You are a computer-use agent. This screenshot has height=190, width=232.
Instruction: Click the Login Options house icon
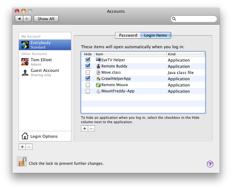coord(25,136)
